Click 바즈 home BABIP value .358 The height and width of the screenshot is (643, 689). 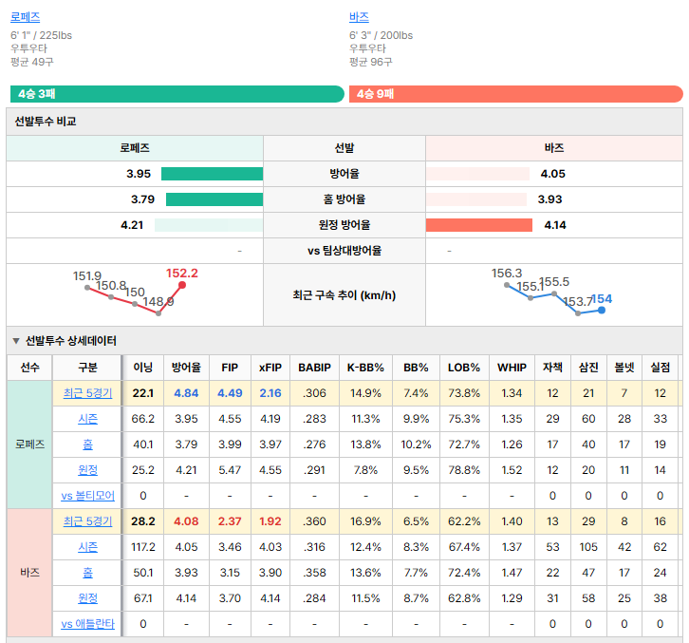pos(315,573)
